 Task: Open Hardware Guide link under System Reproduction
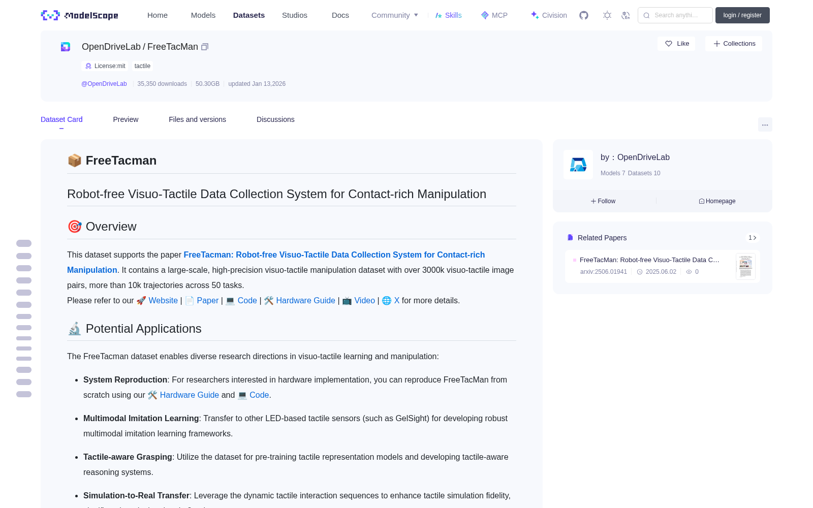189,395
